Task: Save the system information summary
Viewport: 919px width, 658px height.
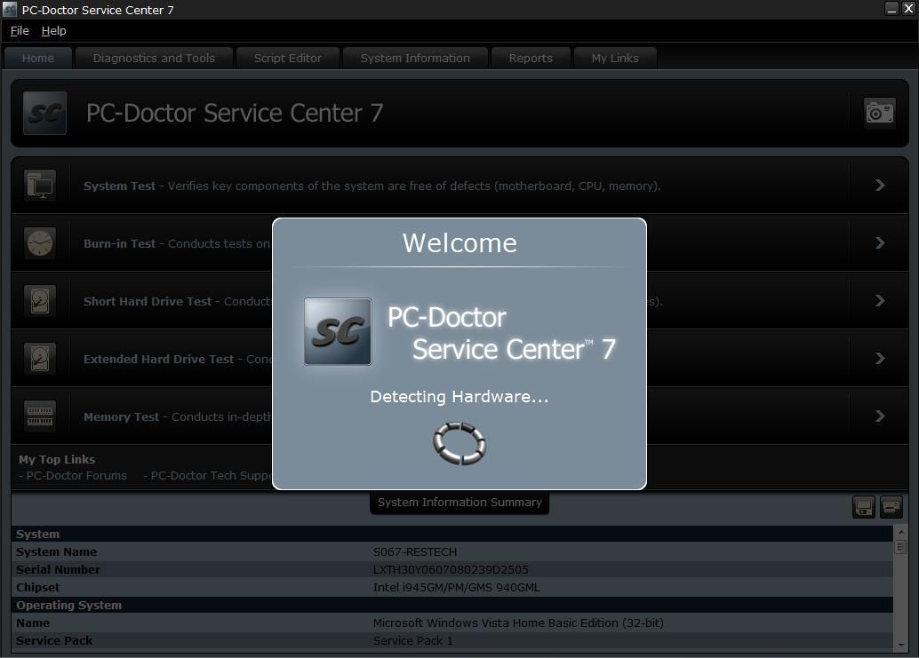Action: (x=863, y=506)
